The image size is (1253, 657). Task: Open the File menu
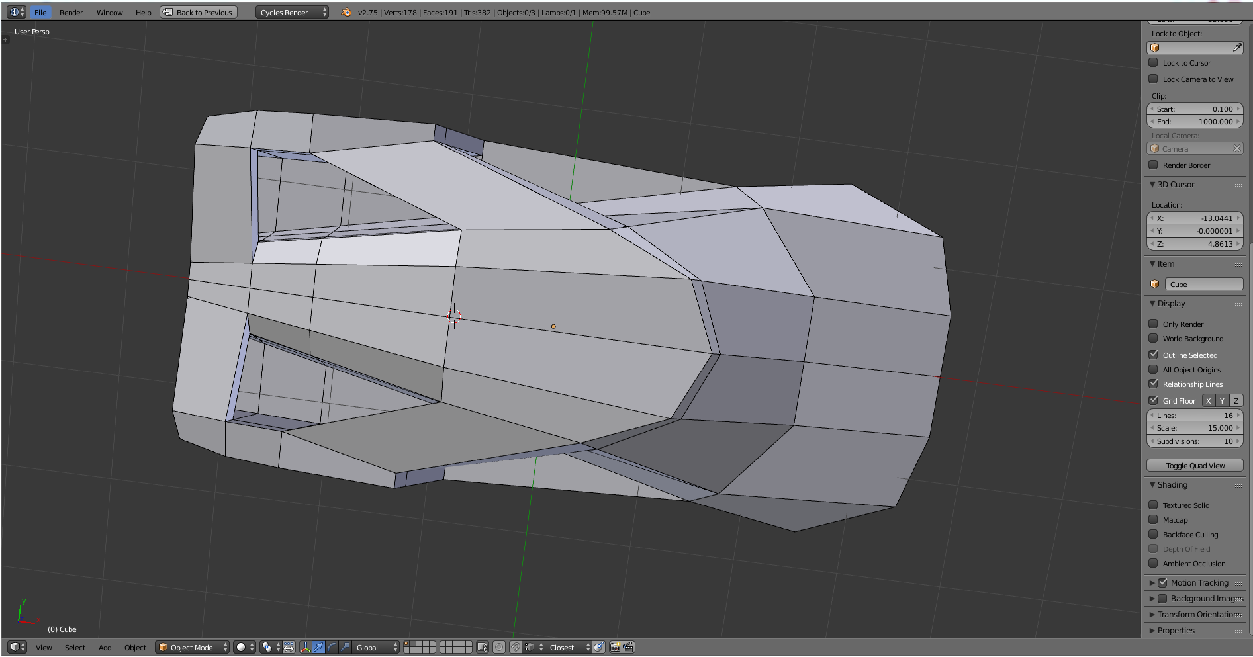(x=40, y=12)
